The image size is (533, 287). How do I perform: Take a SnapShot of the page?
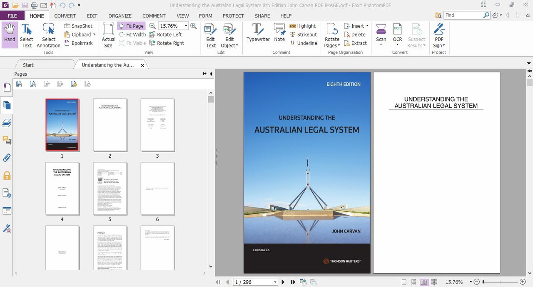click(78, 26)
